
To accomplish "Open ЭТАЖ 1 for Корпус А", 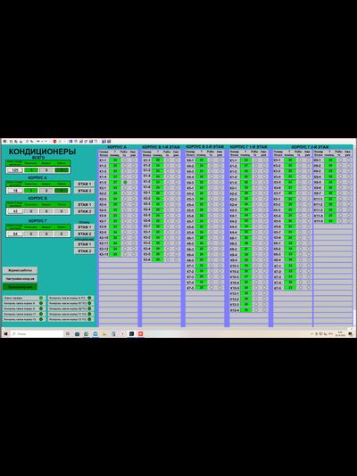I will click(x=84, y=184).
